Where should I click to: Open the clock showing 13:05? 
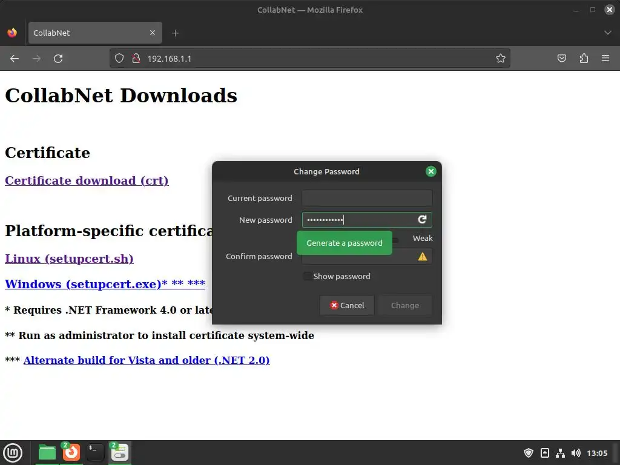[597, 453]
